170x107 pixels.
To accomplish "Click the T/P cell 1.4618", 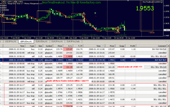I will point(79,57).
